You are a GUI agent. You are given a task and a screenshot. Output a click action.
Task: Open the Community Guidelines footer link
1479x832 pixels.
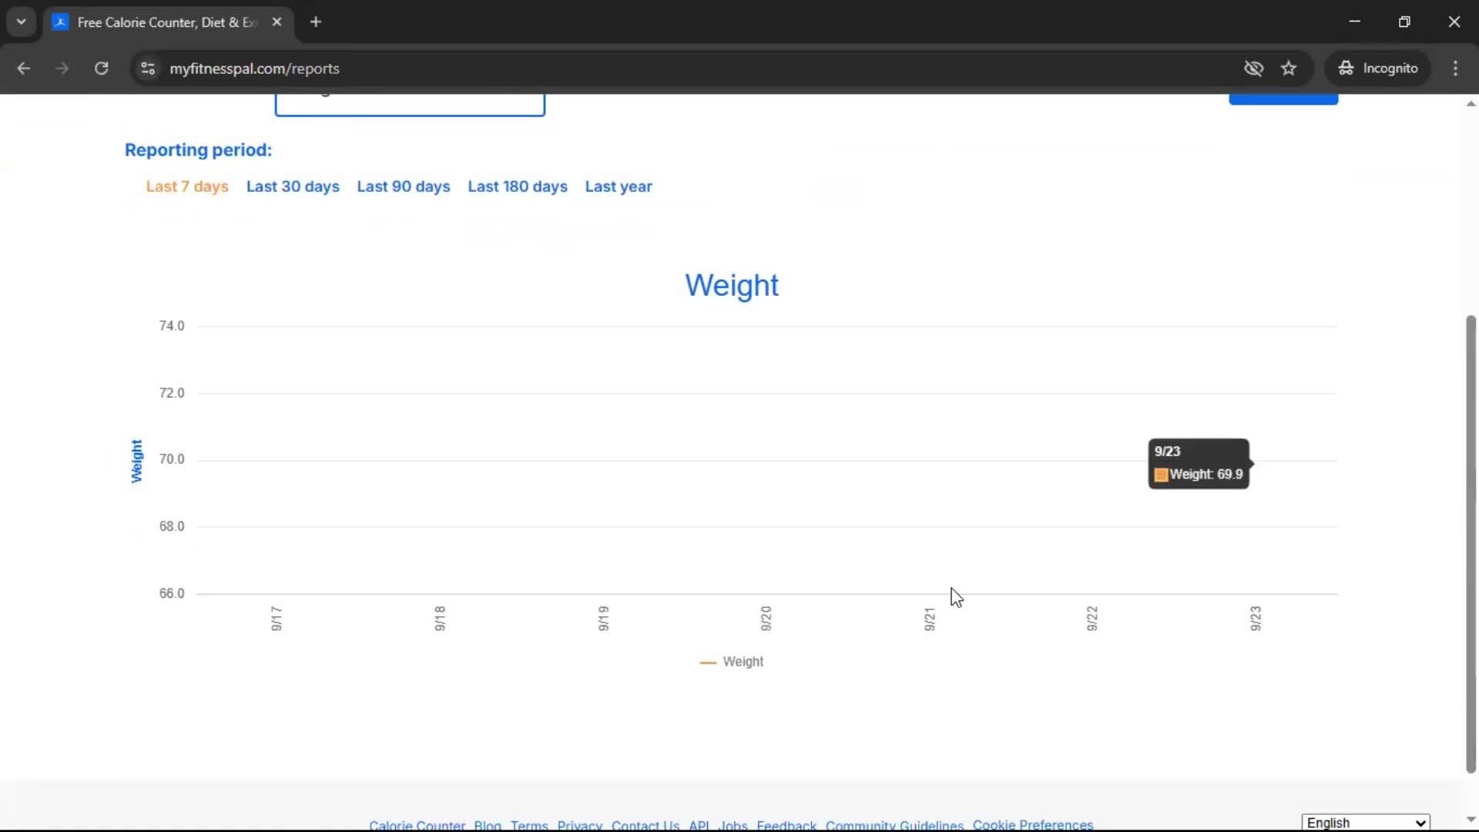click(894, 825)
